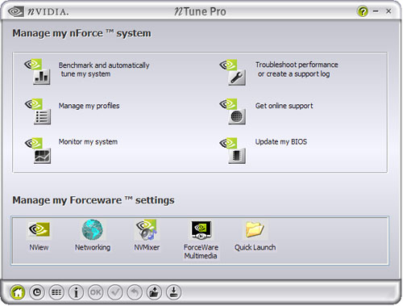The height and width of the screenshot is (306, 403).
Task: Click the NVIDIA logo in title bar
Action: [39, 11]
